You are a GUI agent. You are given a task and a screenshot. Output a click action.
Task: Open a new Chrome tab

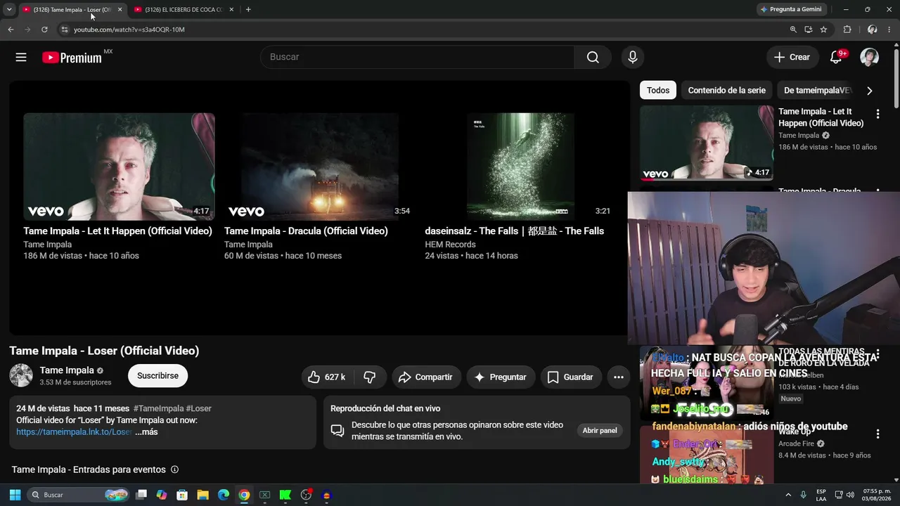click(248, 10)
